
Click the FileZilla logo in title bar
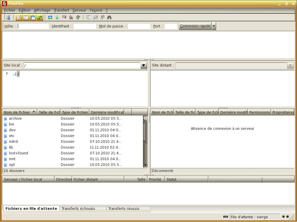(4, 3)
